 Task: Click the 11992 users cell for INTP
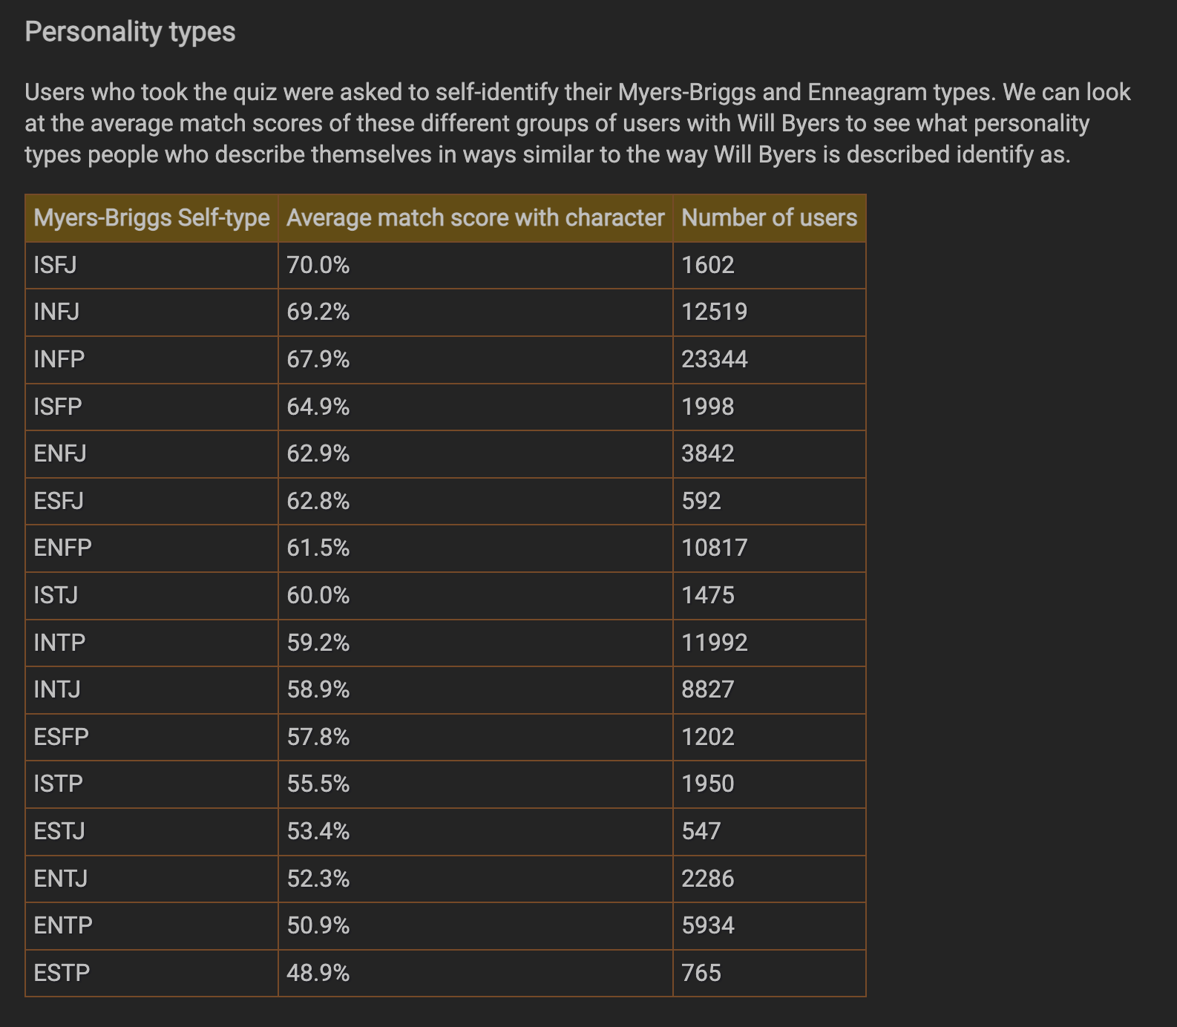tap(769, 643)
